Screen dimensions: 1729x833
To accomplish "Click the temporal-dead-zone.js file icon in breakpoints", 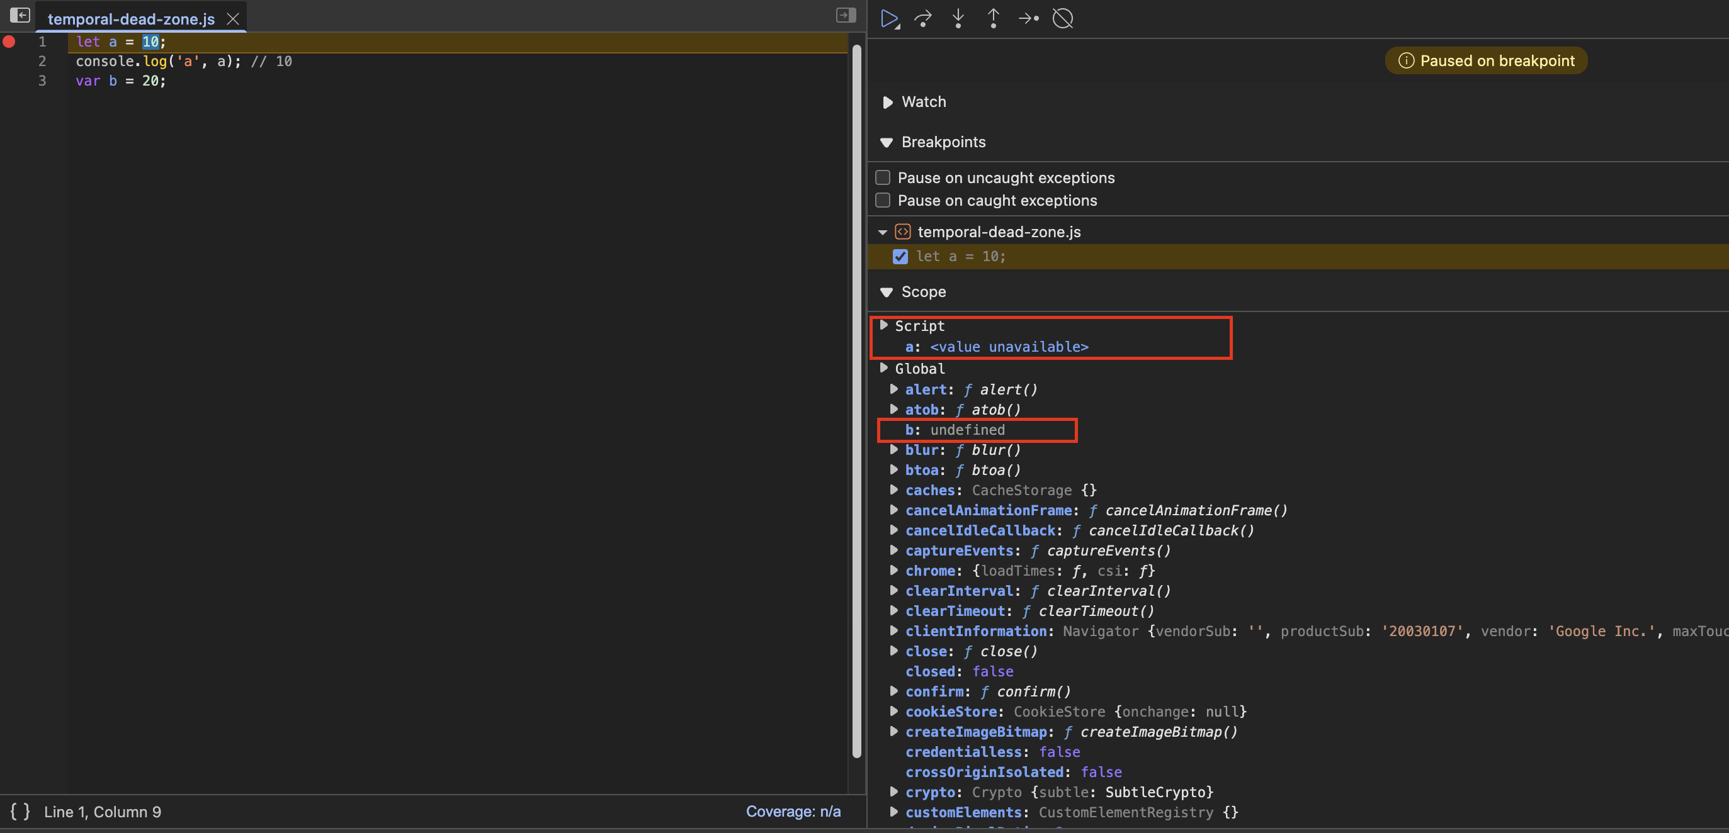I will (x=903, y=232).
